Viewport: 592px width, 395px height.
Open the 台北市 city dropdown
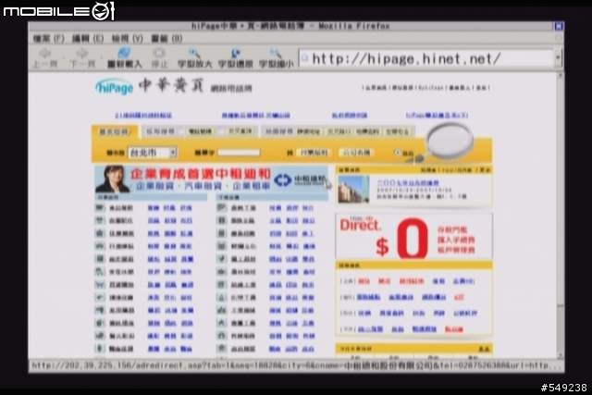tap(153, 153)
